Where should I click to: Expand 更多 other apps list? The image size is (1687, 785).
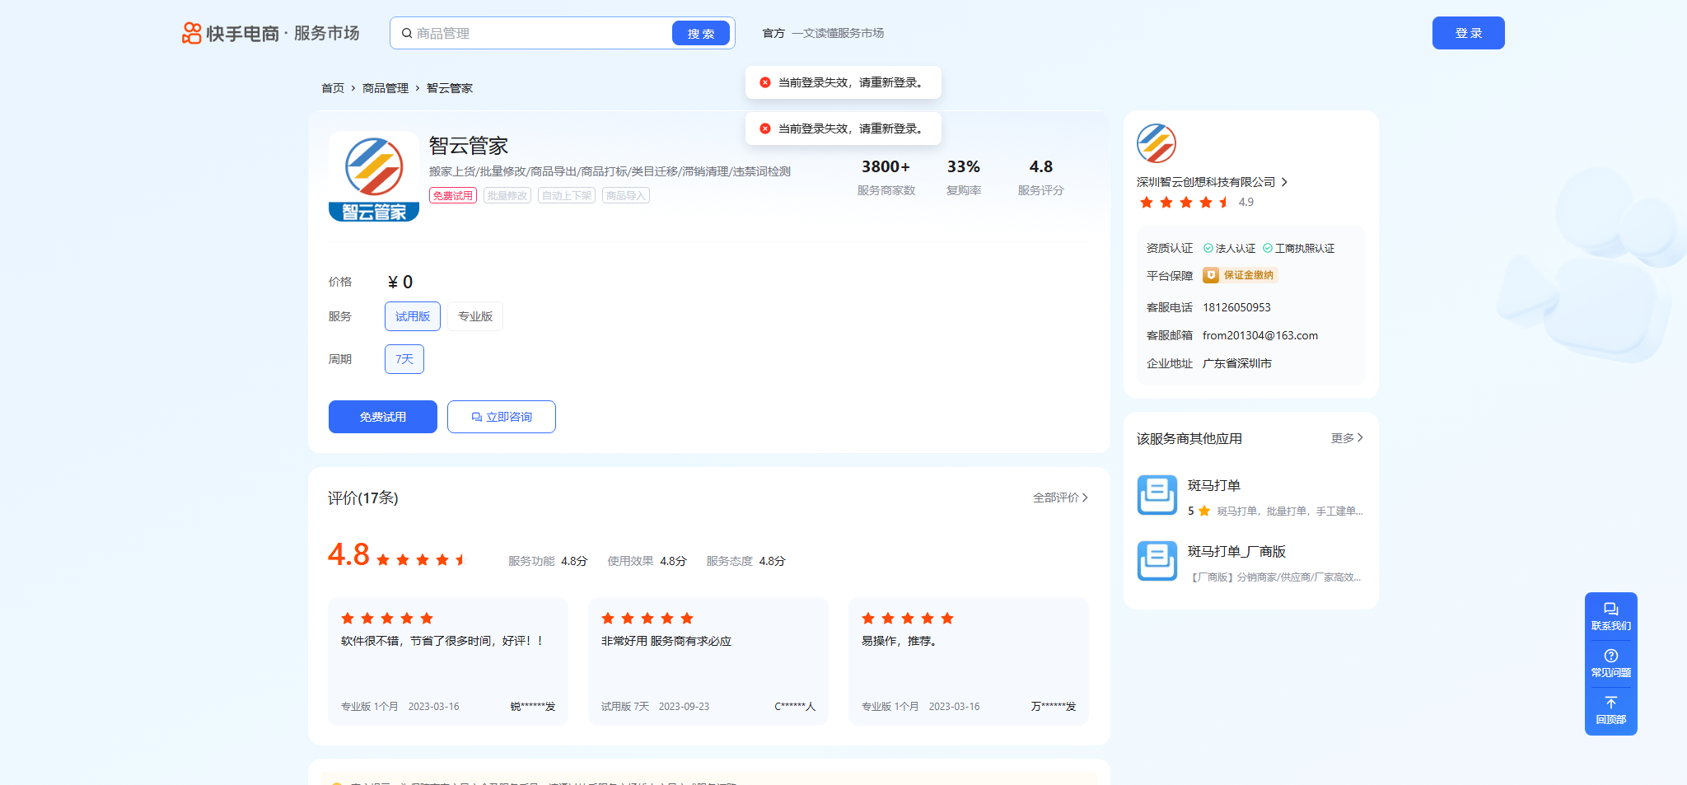click(1348, 438)
